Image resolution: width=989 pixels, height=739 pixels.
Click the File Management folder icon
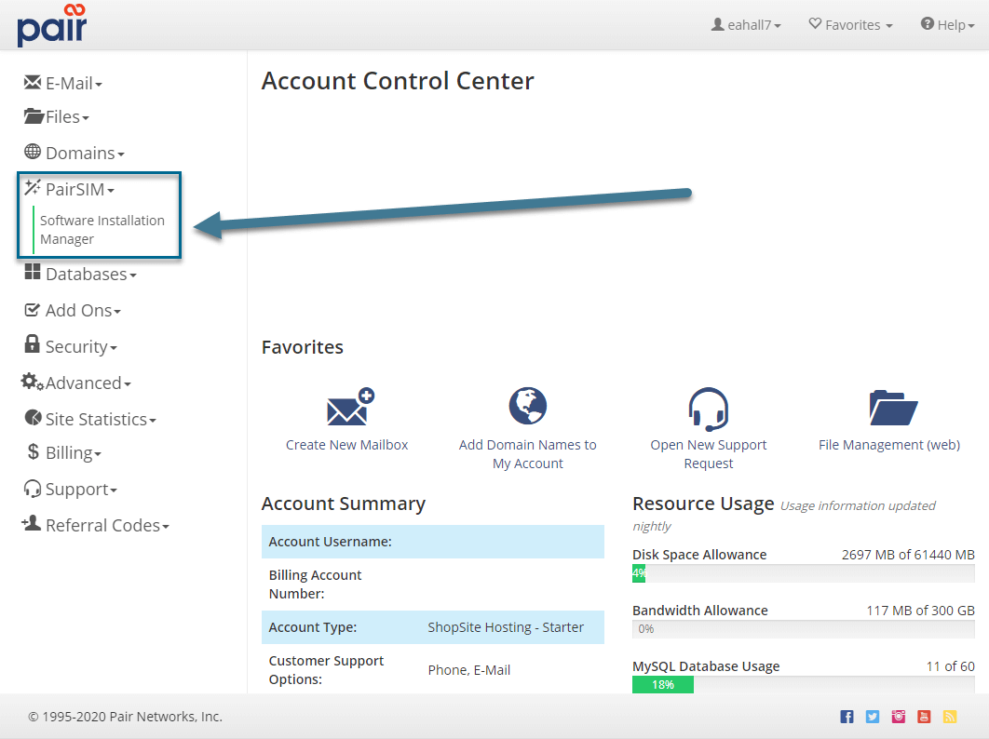[x=892, y=408]
